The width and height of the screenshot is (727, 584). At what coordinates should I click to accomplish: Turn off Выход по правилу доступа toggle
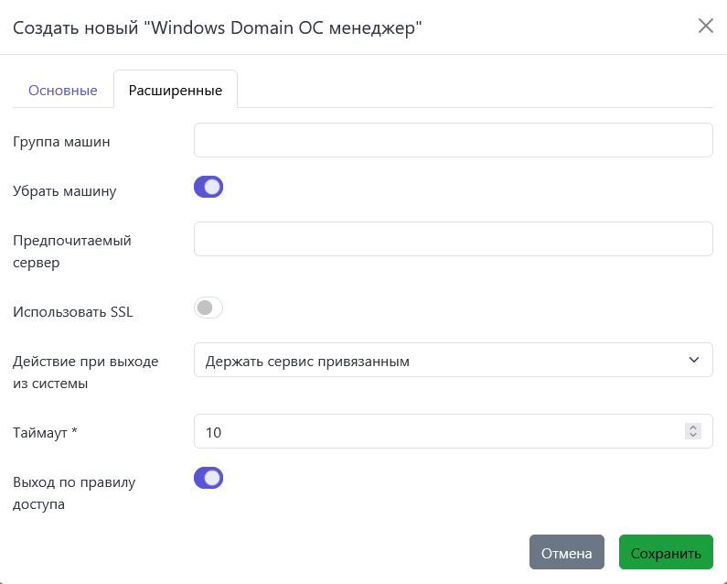(208, 478)
